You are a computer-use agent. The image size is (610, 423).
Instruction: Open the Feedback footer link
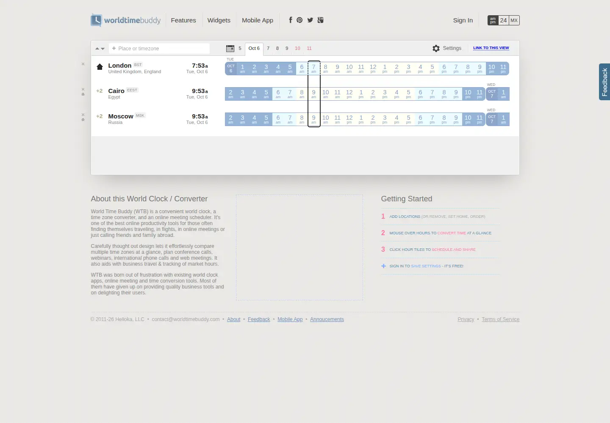pos(259,319)
